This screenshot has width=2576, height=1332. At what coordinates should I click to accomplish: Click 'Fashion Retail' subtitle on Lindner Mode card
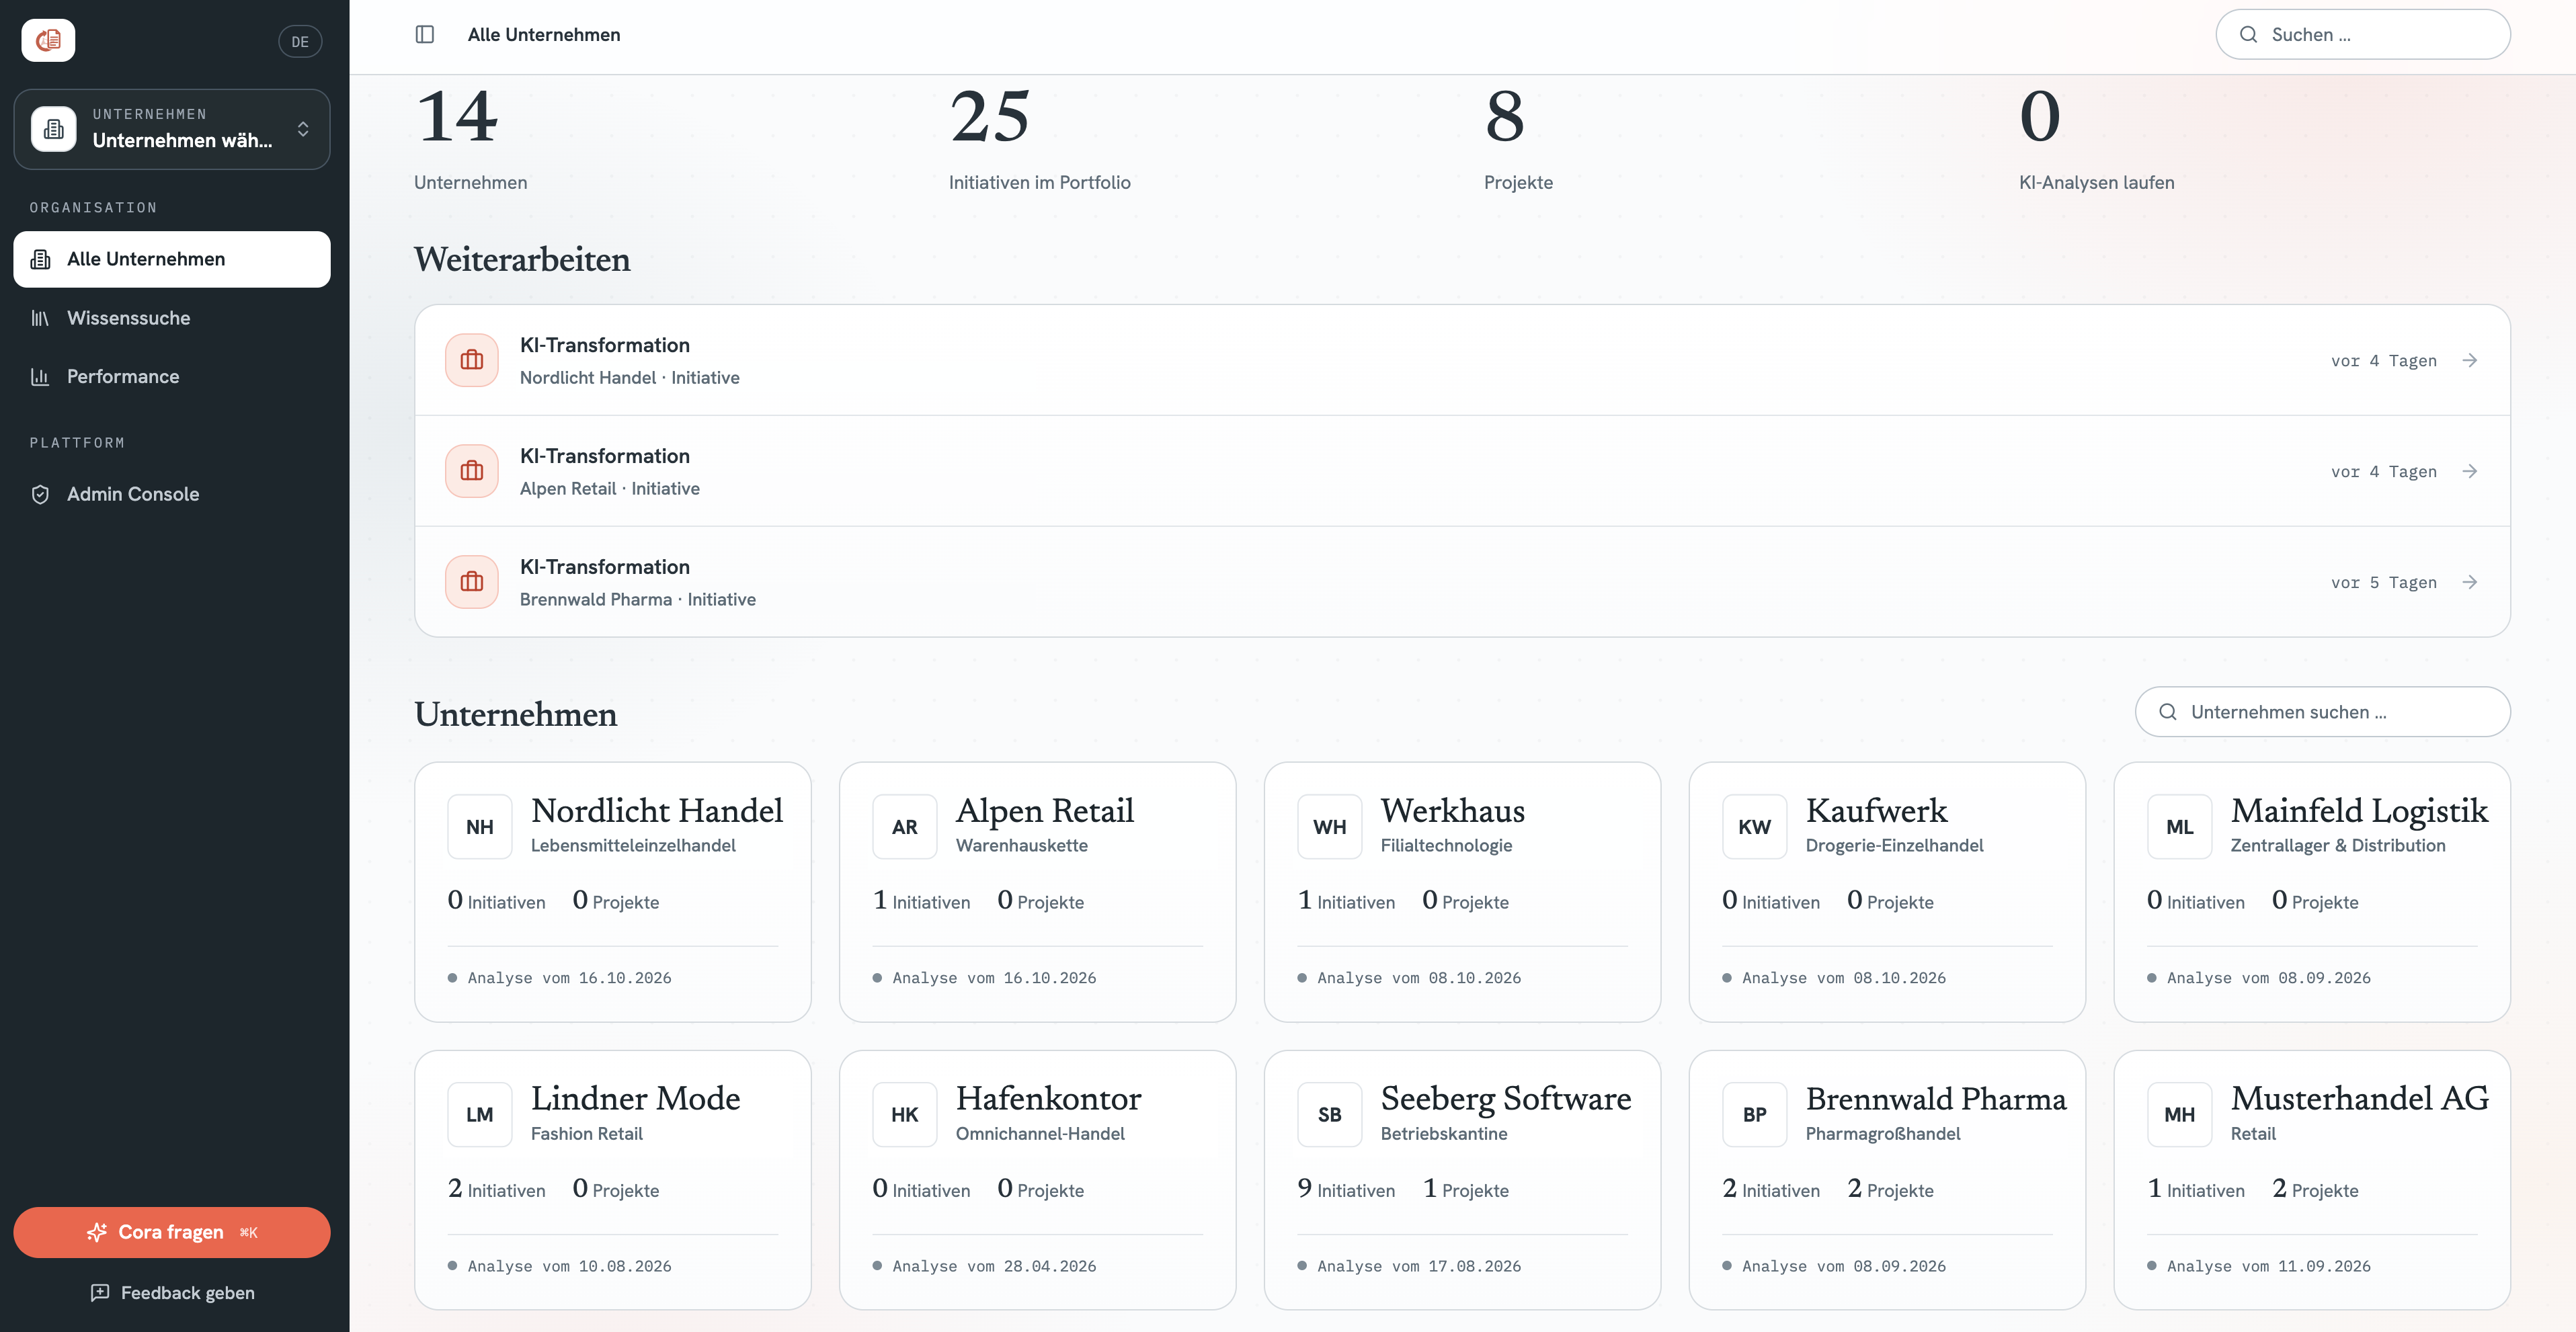(586, 1134)
